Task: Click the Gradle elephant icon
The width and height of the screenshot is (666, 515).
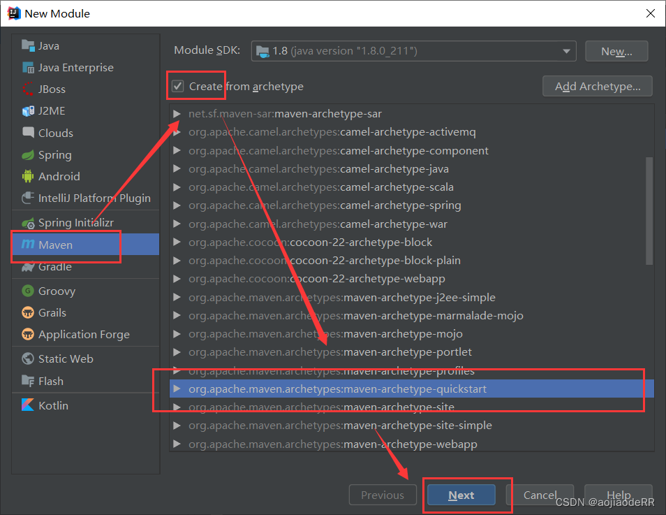Action: (28, 267)
